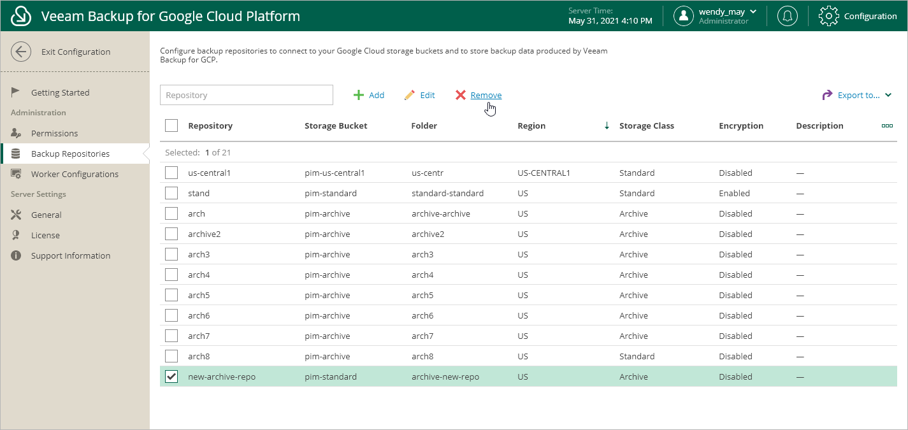908x430 pixels.
Task: Click the standard-standard folder cell
Action: pyautogui.click(x=447, y=193)
